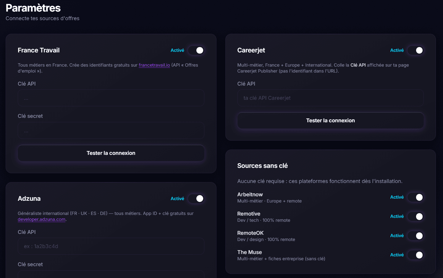The height and width of the screenshot is (278, 443).
Task: Click 'Aucune clé requise' description line
Action: (x=320, y=181)
